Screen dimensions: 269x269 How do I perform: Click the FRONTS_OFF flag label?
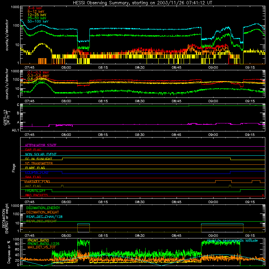click(35, 191)
